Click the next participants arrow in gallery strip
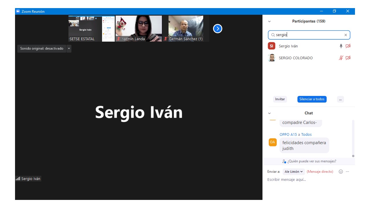 point(217,29)
